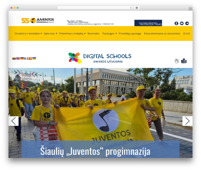Open a new browser tab with plus
This screenshot has height=170, width=201.
(x=191, y=9)
